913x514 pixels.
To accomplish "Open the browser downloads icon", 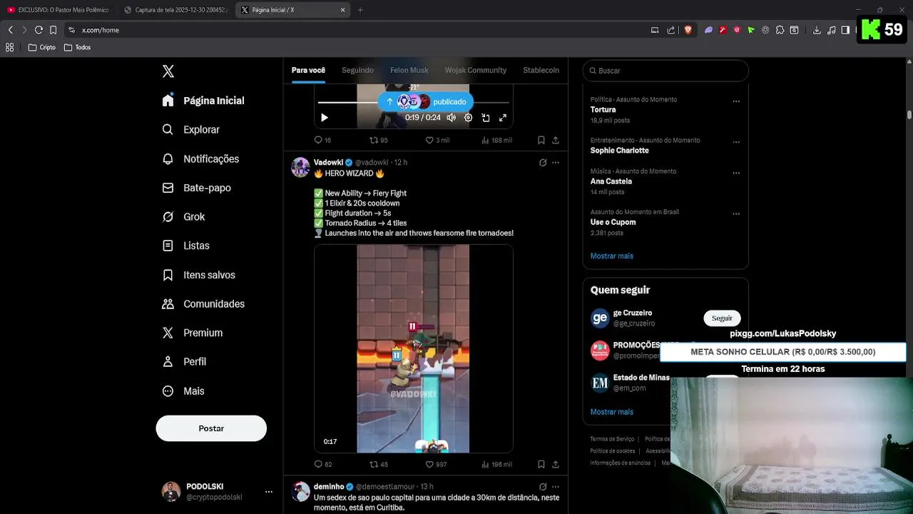I will 817,30.
